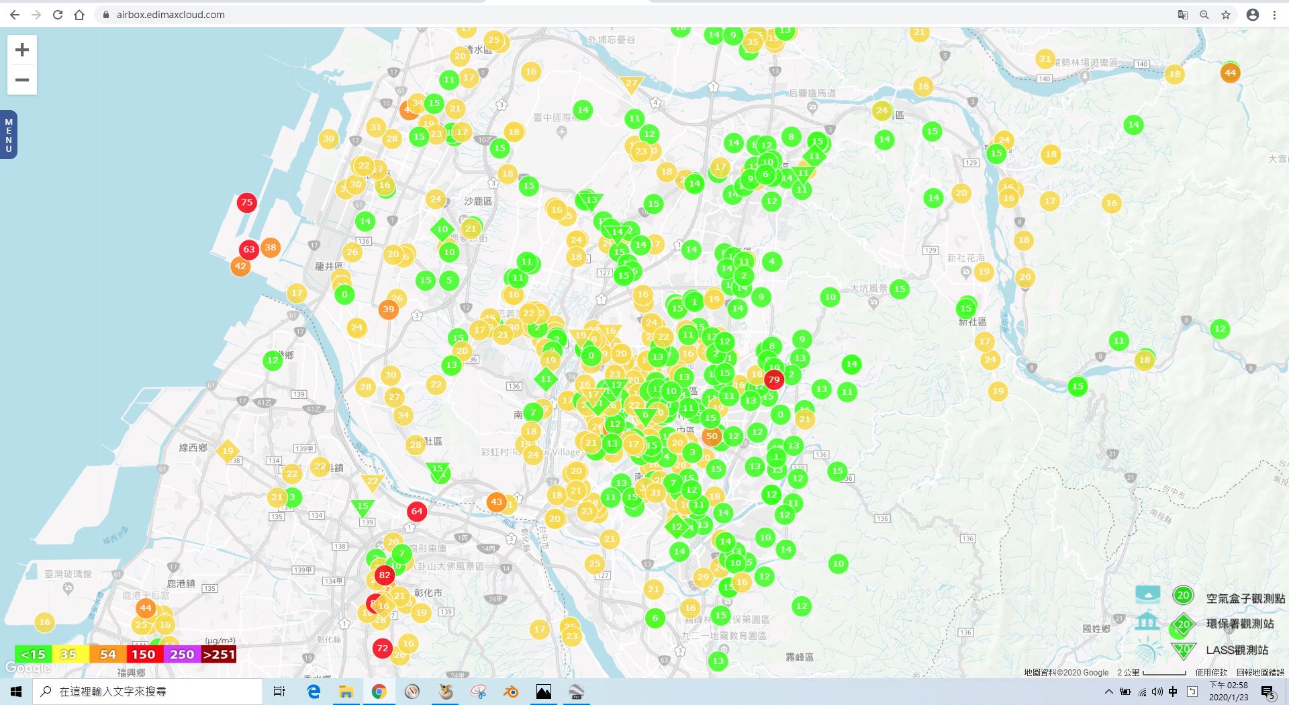Select the green diamond 10 EPA station
This screenshot has height=705, width=1289.
tap(442, 229)
